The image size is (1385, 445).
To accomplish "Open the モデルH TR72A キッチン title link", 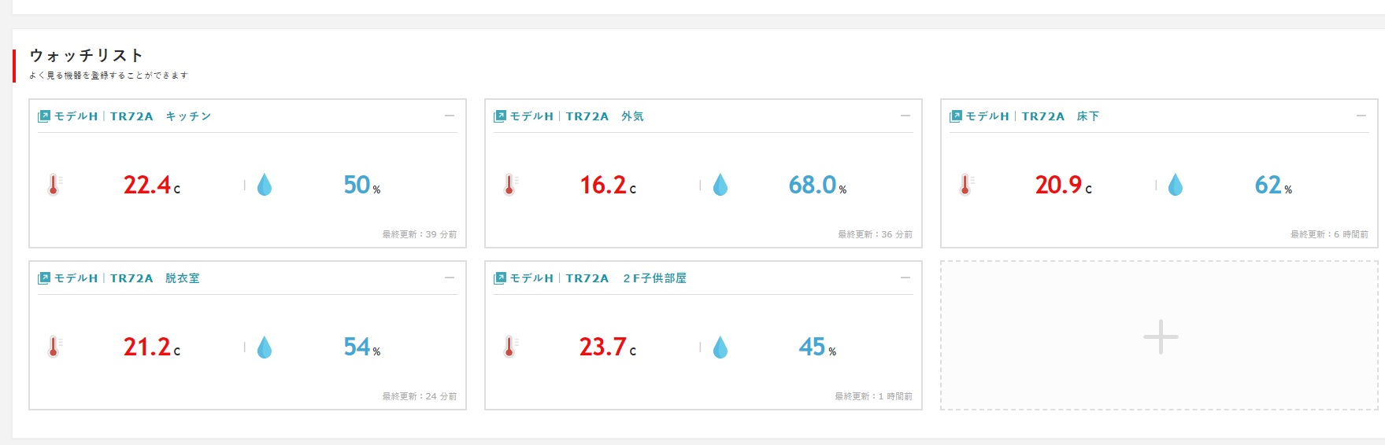I will pyautogui.click(x=132, y=116).
